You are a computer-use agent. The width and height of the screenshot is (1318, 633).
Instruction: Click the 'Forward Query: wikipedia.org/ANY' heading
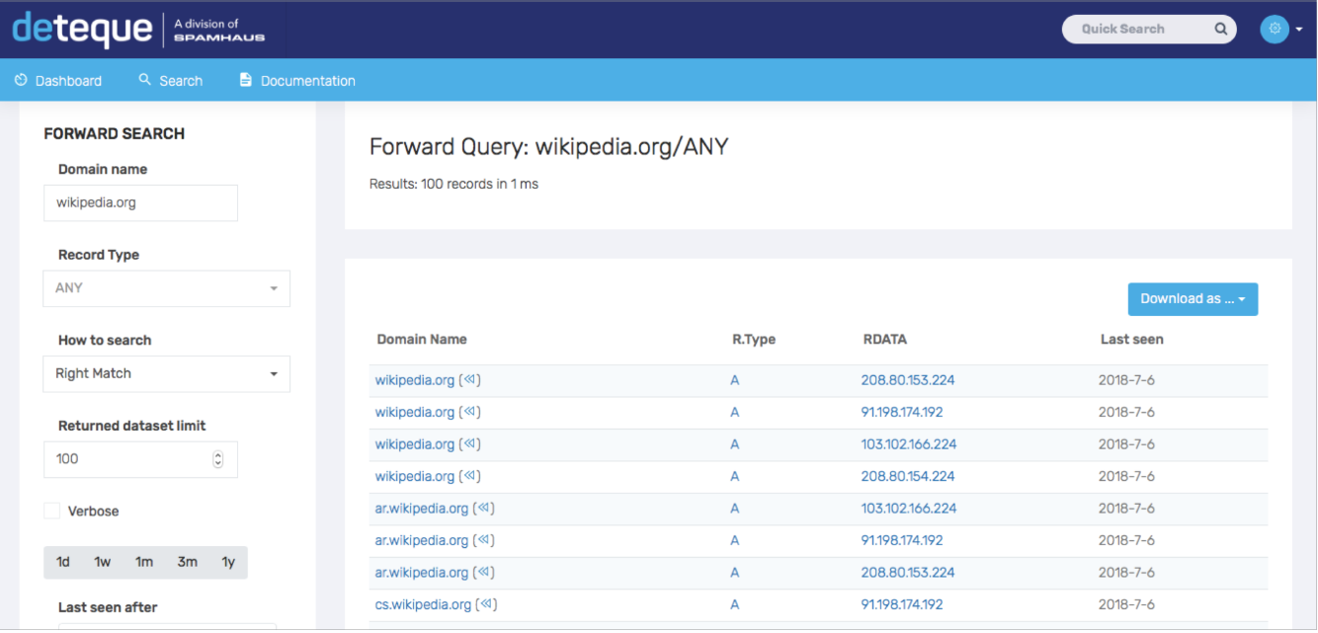(x=548, y=147)
